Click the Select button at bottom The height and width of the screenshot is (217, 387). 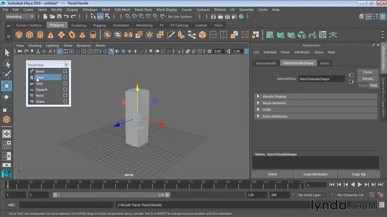pos(273,174)
